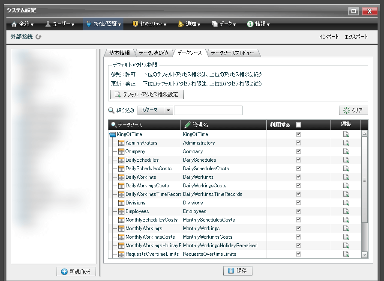Open デフォルトアクセス権限設定 button
The image size is (384, 281).
(x=147, y=95)
